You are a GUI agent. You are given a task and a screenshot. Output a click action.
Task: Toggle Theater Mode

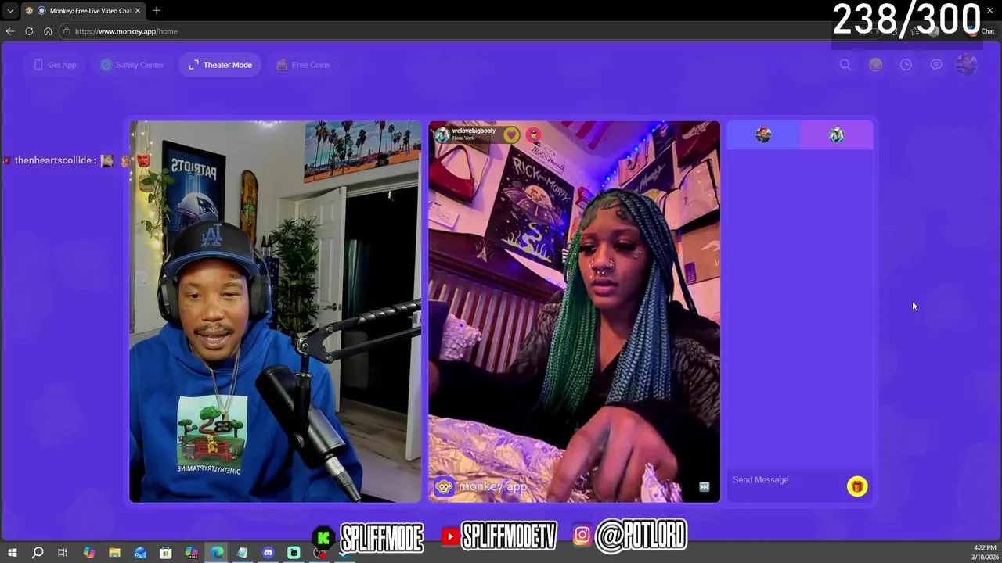pos(220,65)
